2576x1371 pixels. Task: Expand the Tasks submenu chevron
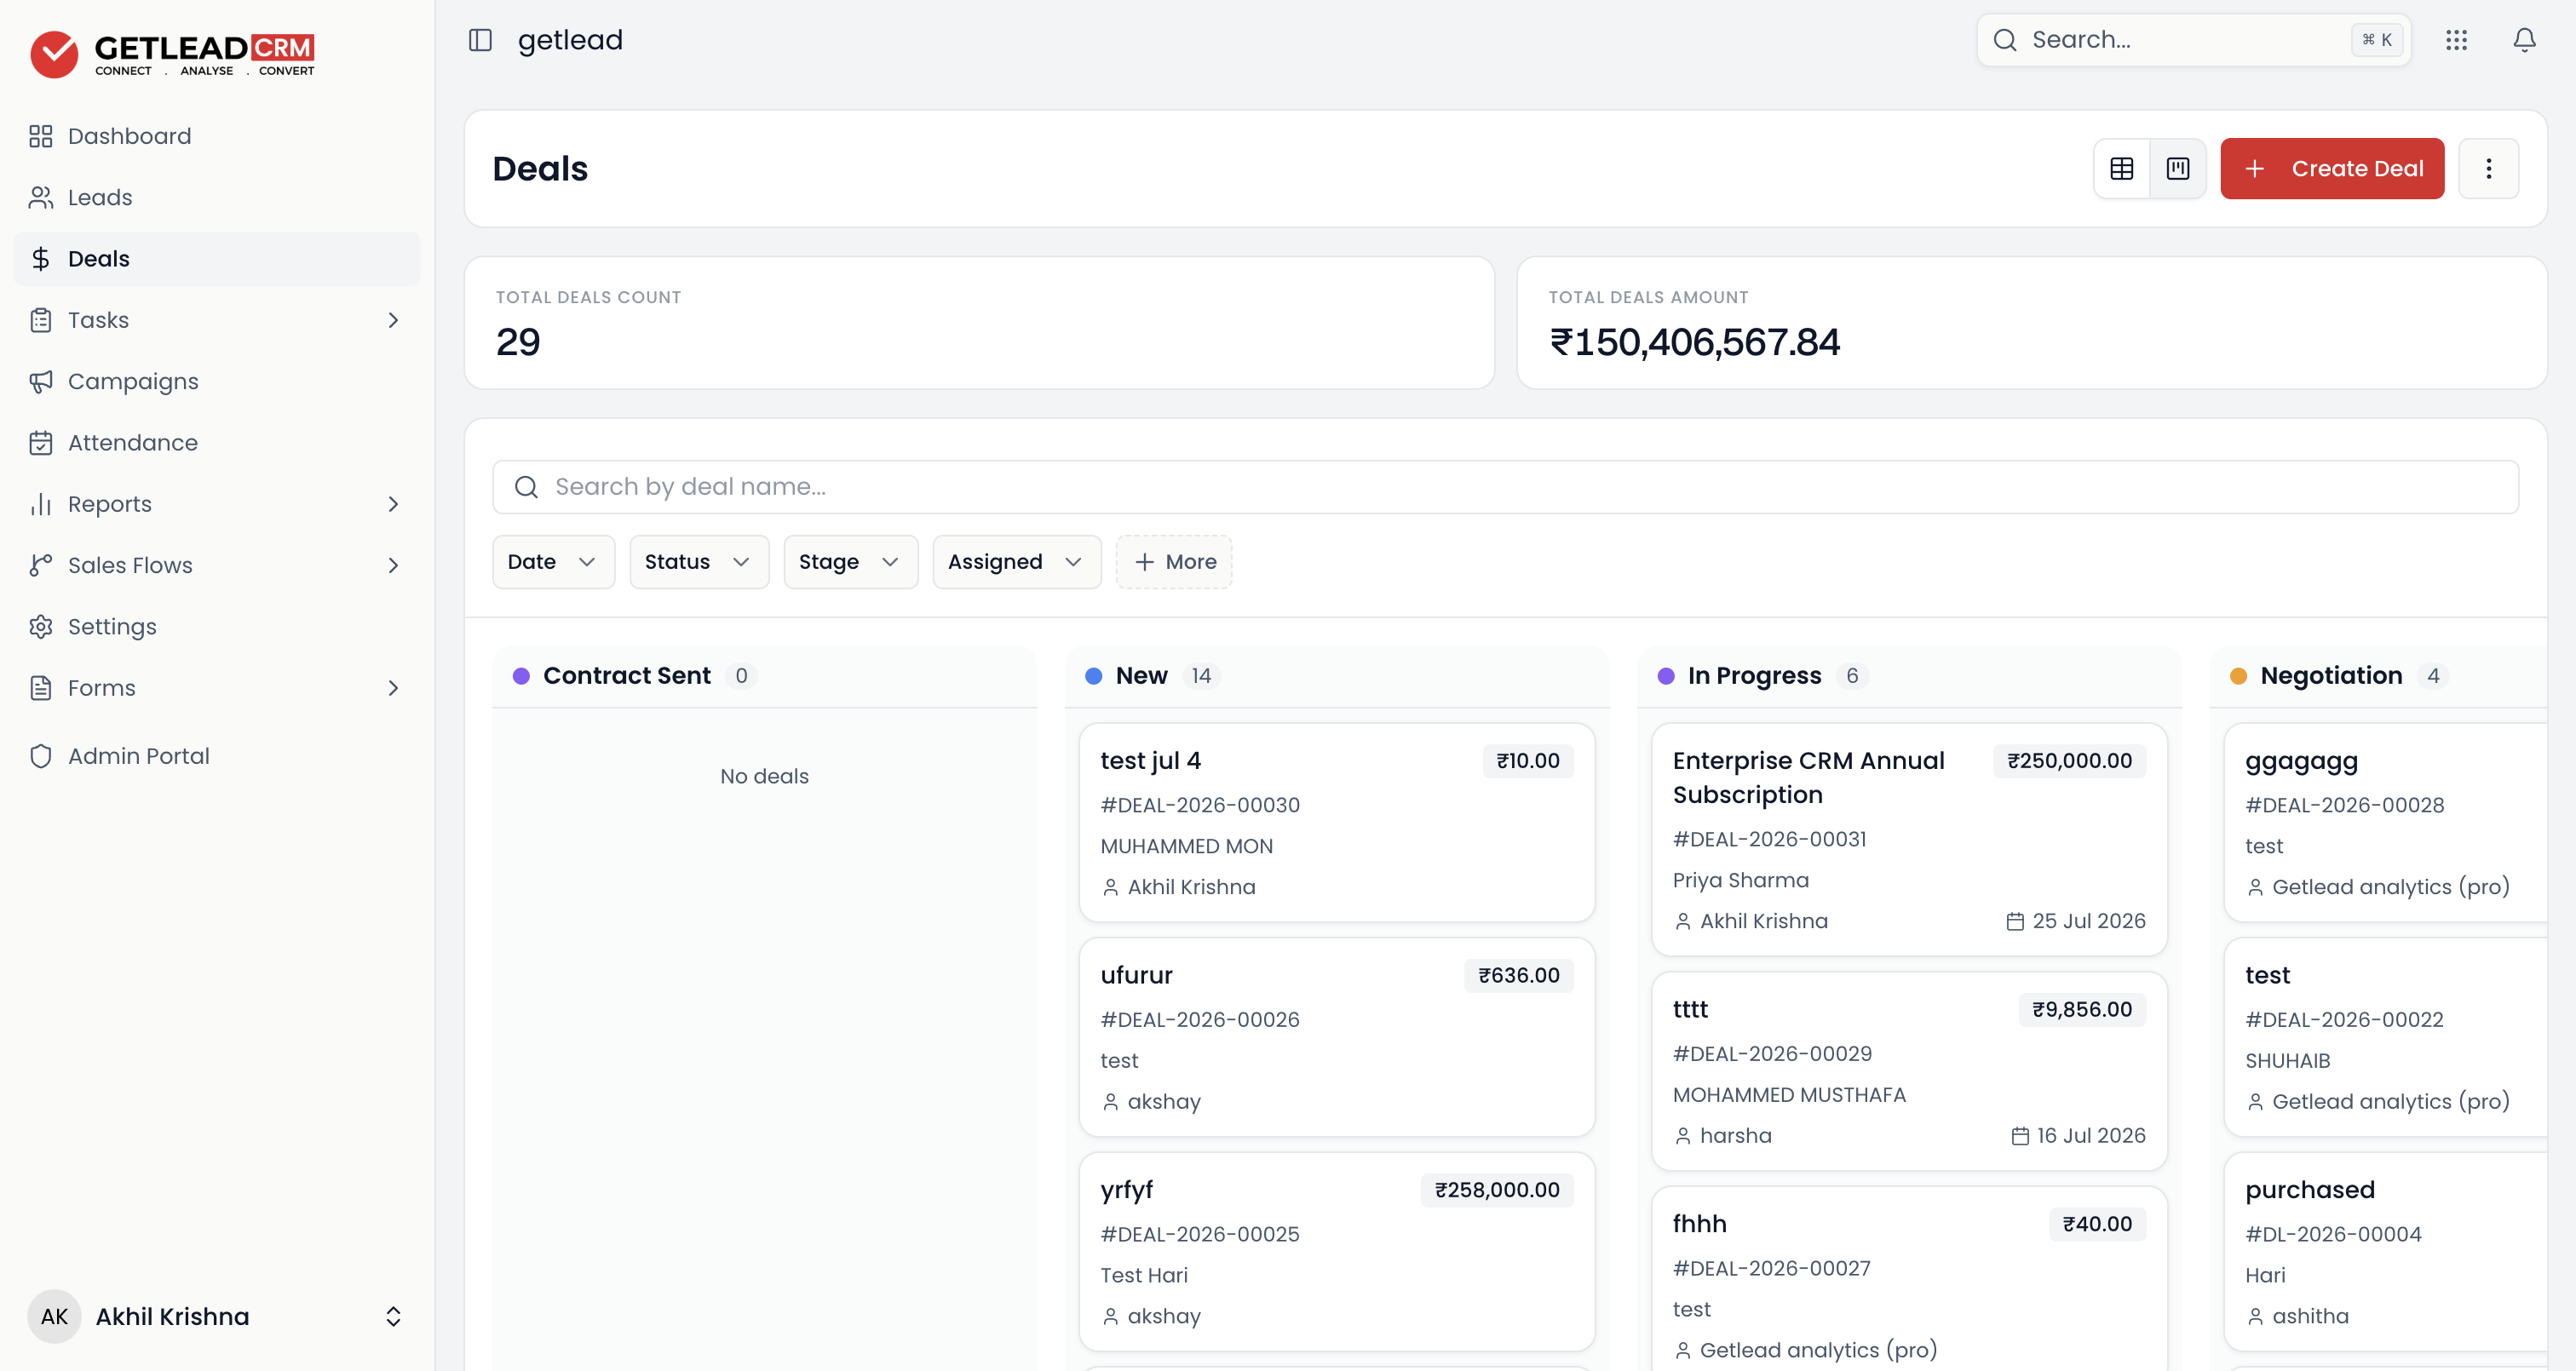(x=393, y=320)
